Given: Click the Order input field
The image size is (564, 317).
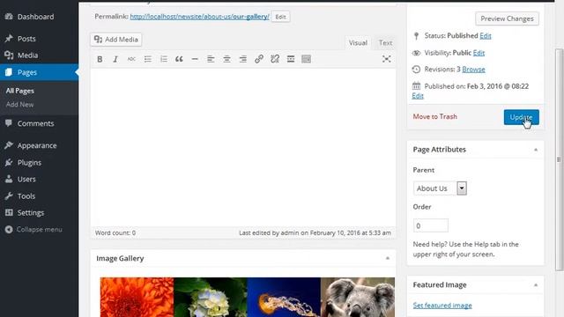Looking at the screenshot, I should tap(431, 225).
